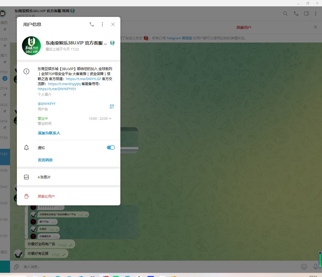Toggle the notifications switch off

(x=111, y=147)
